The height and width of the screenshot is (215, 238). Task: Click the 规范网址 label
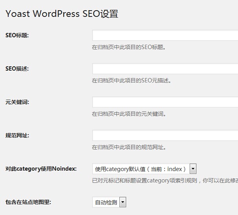point(17,135)
